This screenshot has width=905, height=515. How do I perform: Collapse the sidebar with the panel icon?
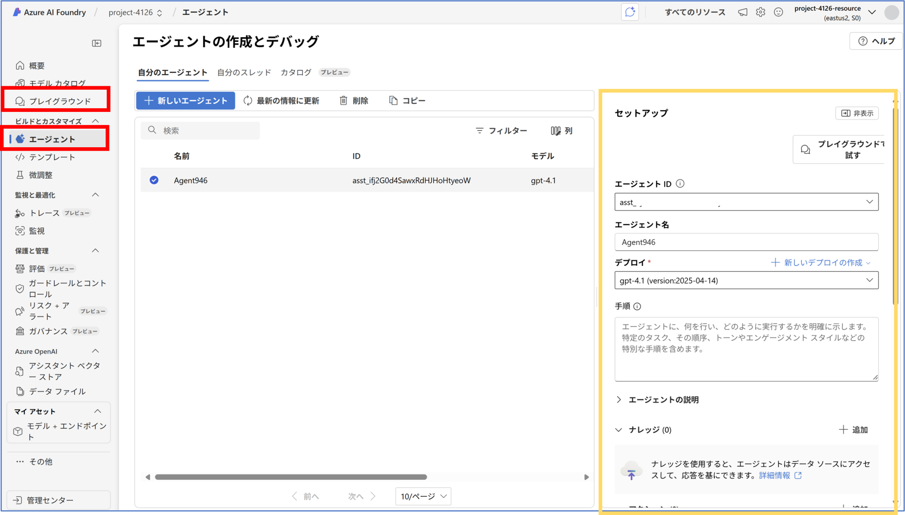[x=96, y=43]
